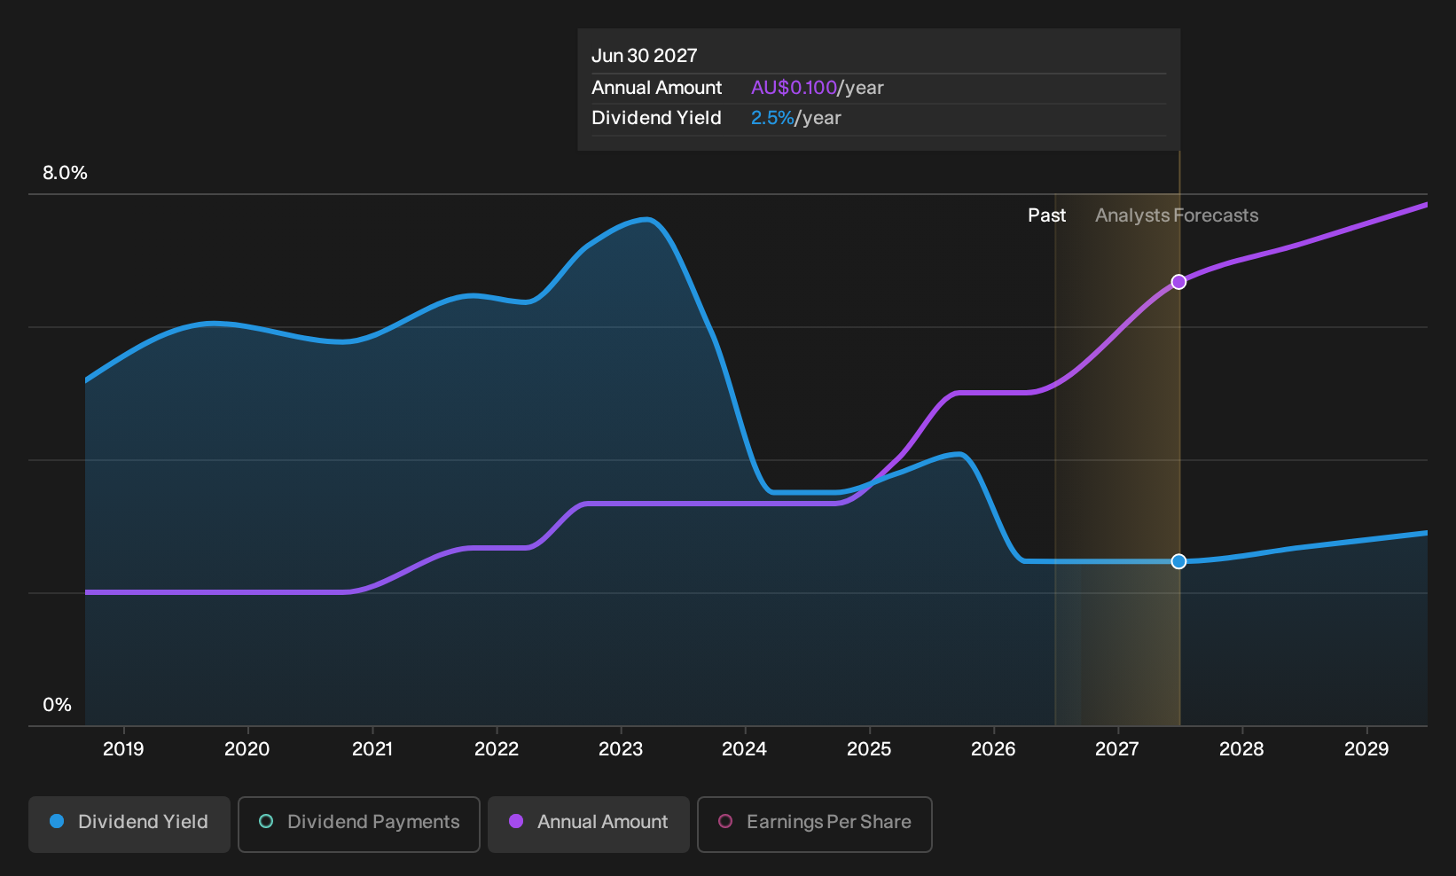The width and height of the screenshot is (1456, 876).
Task: Click the Analysts Forecasts label
Action: click(1177, 215)
